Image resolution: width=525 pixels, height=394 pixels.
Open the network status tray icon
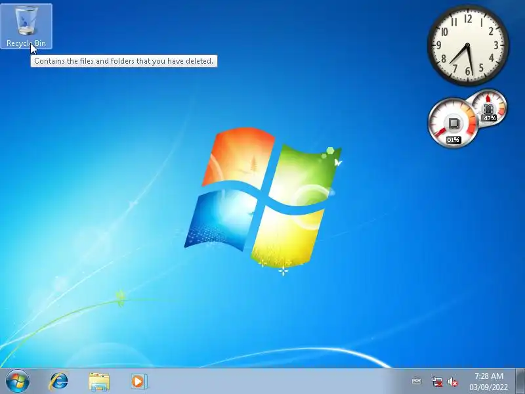coord(436,382)
